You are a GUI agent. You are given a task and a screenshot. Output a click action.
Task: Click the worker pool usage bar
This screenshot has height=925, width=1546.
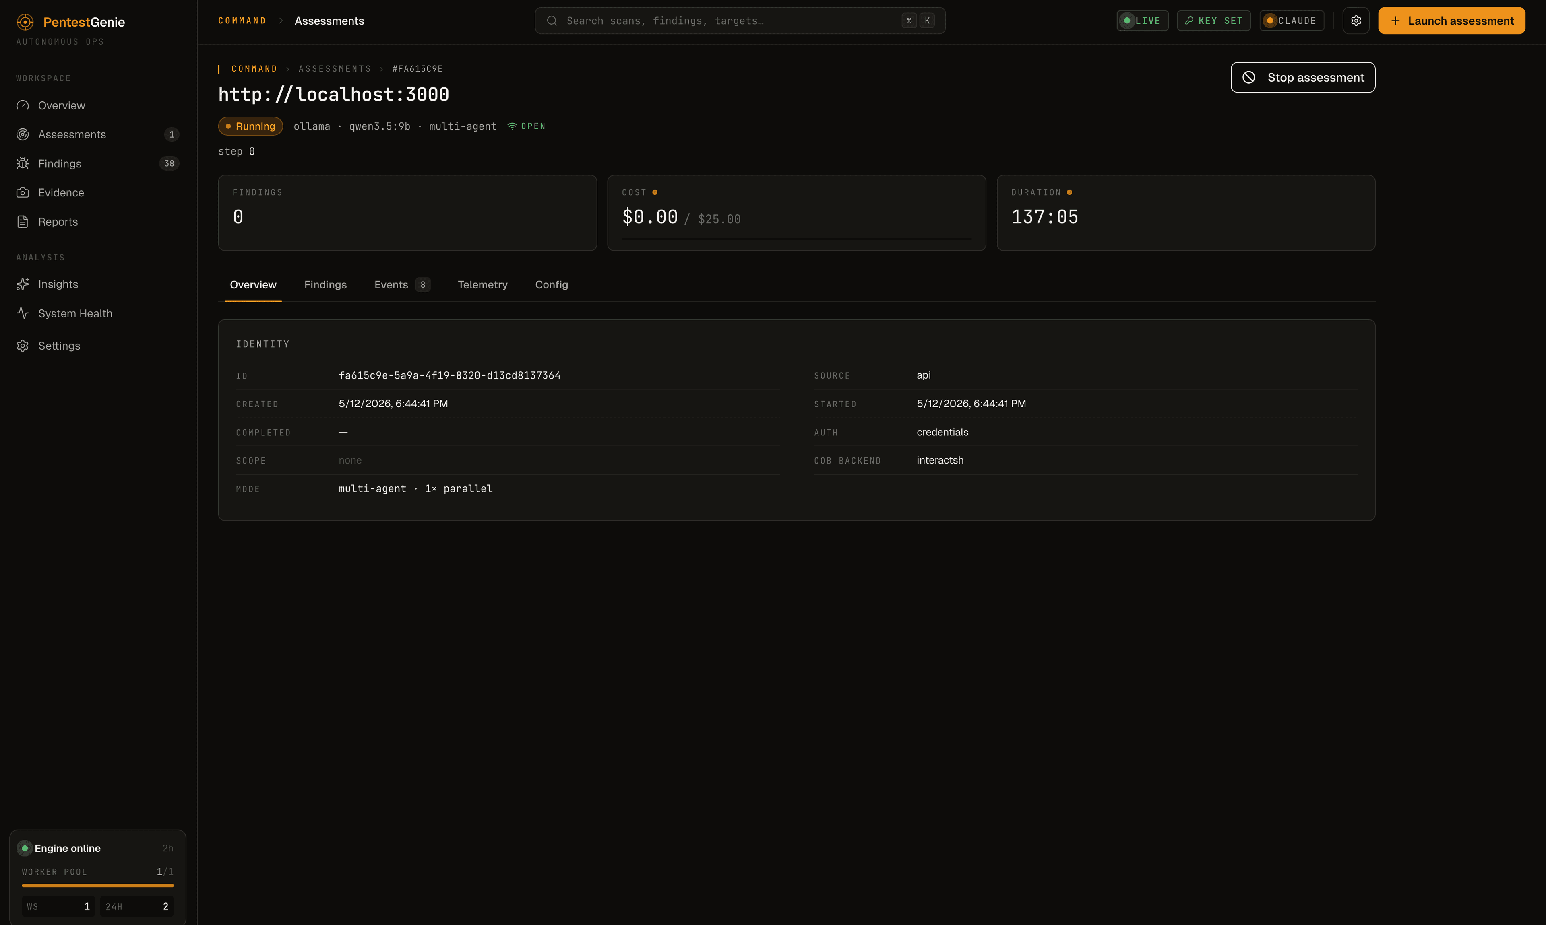coord(98,886)
